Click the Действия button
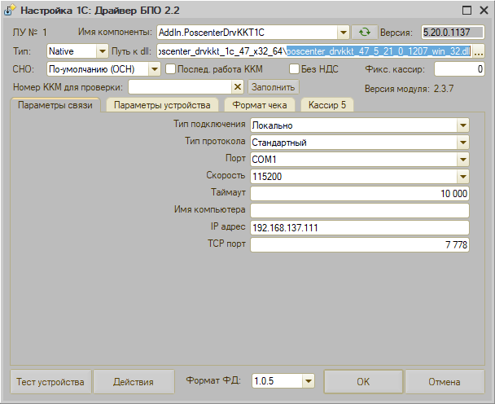This screenshot has width=495, height=404. 134,381
